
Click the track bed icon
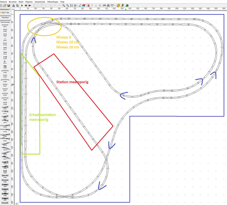(108, 6)
